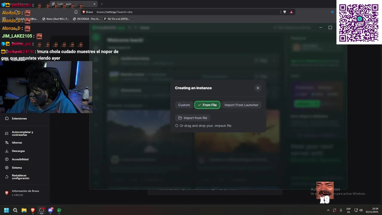Image resolution: width=382 pixels, height=215 pixels.
Task: Open the DECOKASA bookmark
Action: [x=86, y=19]
